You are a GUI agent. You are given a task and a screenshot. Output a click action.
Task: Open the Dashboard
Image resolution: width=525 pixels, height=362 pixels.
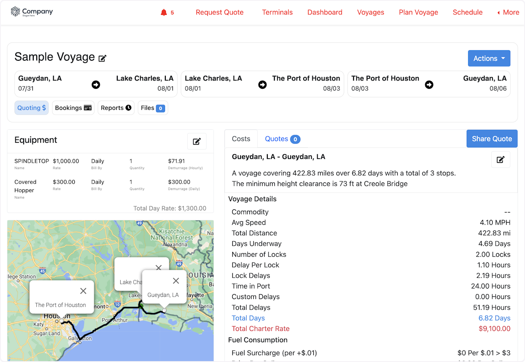tap(325, 12)
